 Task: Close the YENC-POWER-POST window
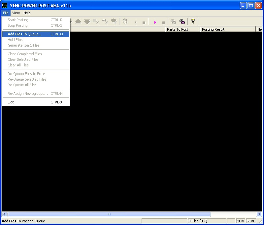click(x=258, y=6)
